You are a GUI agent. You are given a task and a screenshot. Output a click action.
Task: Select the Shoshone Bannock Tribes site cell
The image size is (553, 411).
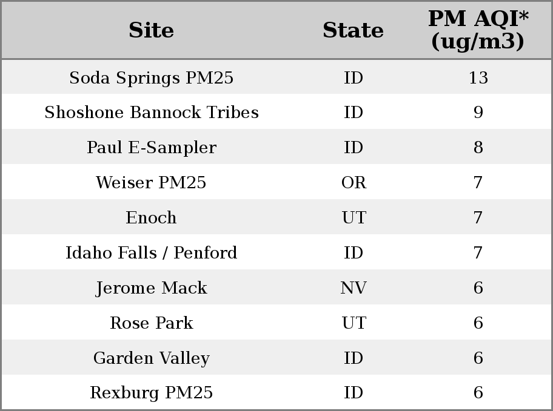[x=152, y=113]
